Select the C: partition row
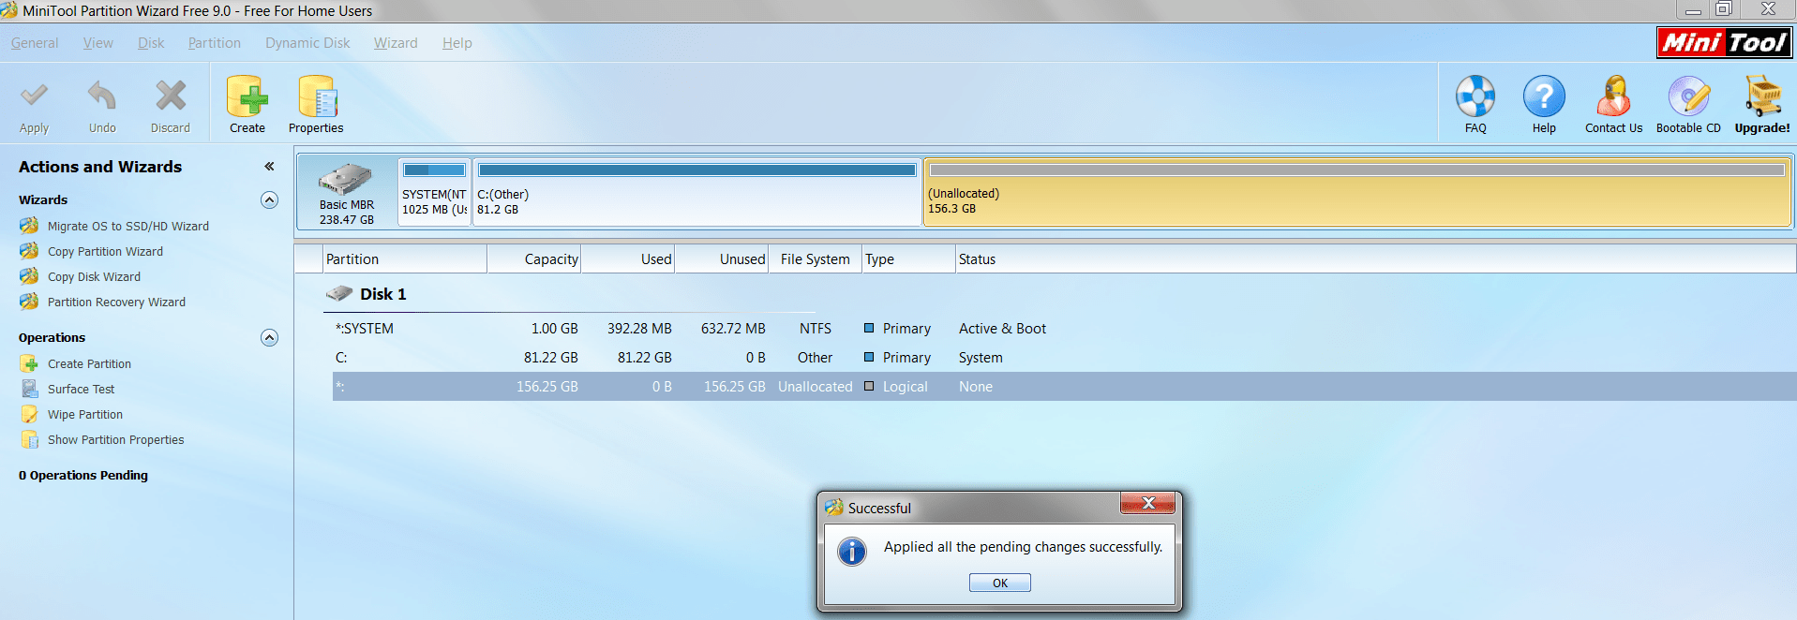The image size is (1797, 620). pyautogui.click(x=1064, y=358)
